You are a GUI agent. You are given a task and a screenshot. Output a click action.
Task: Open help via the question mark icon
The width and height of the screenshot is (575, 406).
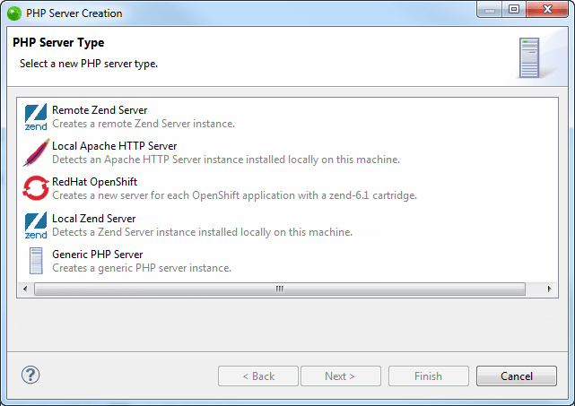30,375
